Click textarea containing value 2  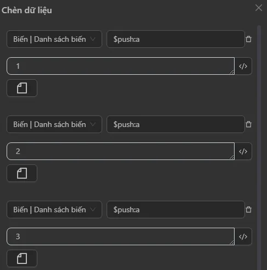point(120,151)
